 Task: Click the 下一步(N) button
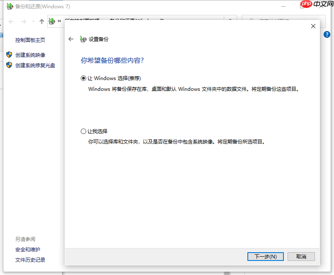265,256
